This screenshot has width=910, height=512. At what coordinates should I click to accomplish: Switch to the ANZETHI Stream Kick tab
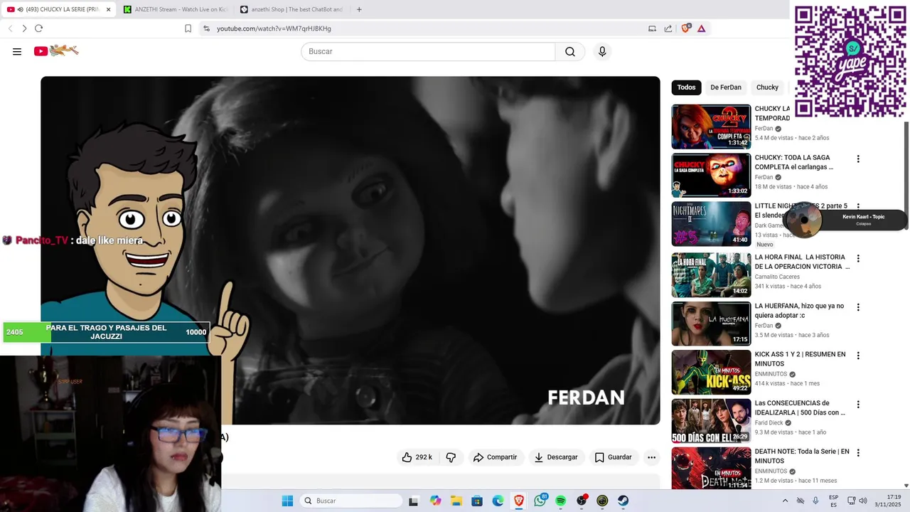[174, 9]
